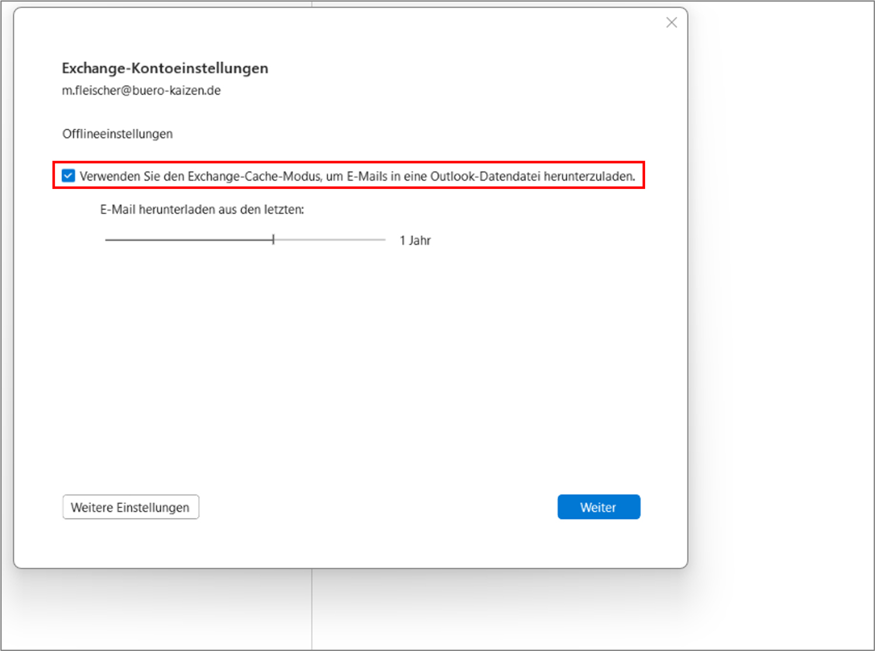Click the blue Weiter button
This screenshot has height=651, width=875.
pyautogui.click(x=598, y=507)
